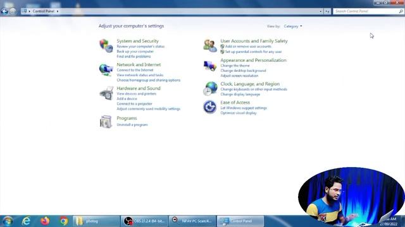Click Change desktop background
Viewport: 405px width, 227px height.
click(243, 71)
